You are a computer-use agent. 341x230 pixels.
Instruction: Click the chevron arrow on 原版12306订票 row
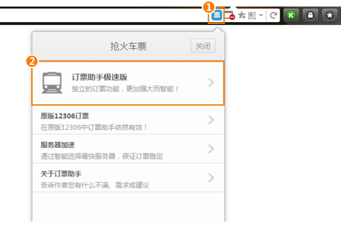pos(211,120)
